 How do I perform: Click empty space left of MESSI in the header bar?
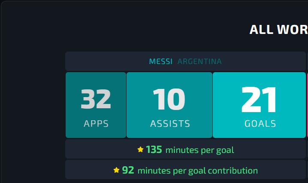click(x=107, y=61)
